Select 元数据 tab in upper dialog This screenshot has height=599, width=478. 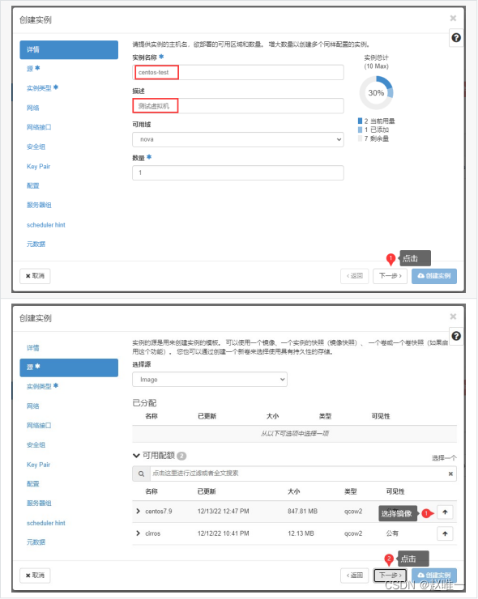pyautogui.click(x=36, y=244)
